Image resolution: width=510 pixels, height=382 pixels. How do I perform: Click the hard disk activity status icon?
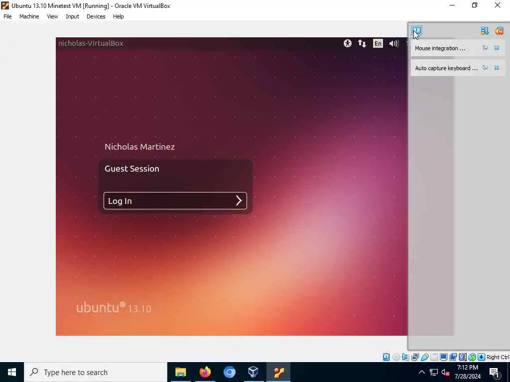click(386, 357)
